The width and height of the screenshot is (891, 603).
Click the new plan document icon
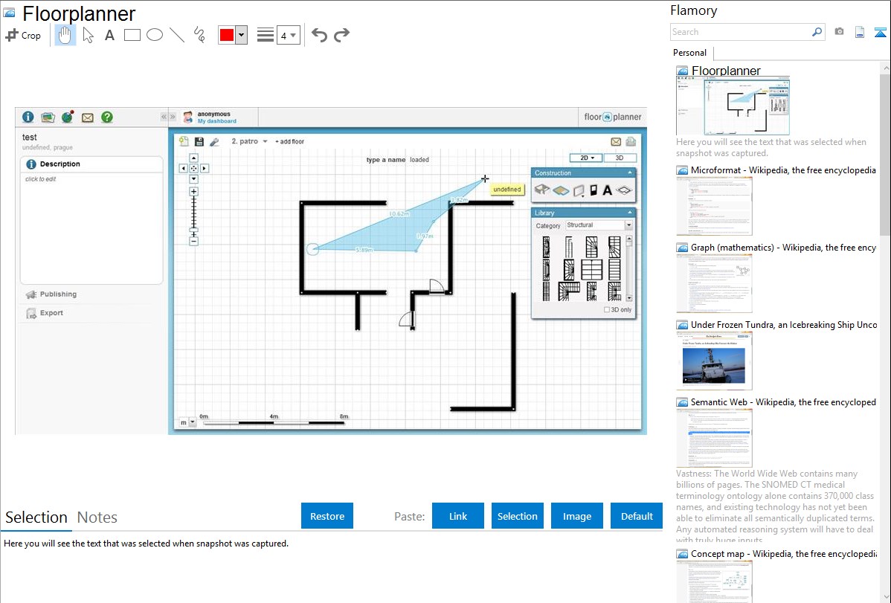tap(184, 141)
